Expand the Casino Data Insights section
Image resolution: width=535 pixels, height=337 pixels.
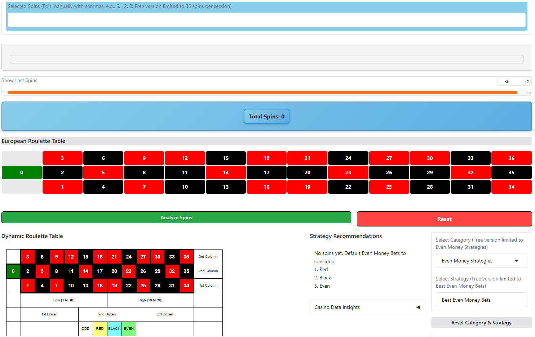click(367, 307)
